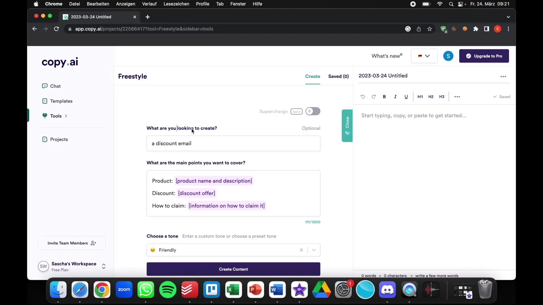Viewport: 543px width, 305px height.
Task: Select the H1 heading style
Action: point(420,97)
